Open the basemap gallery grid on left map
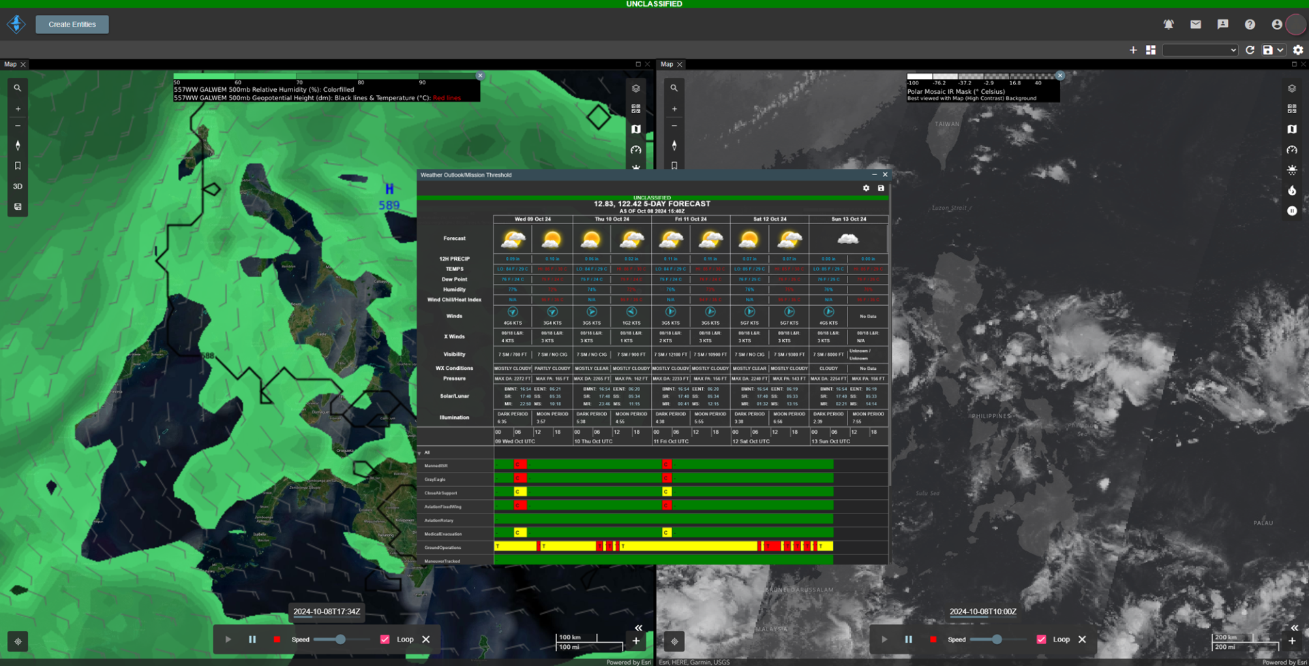The height and width of the screenshot is (666, 1309). [x=636, y=109]
